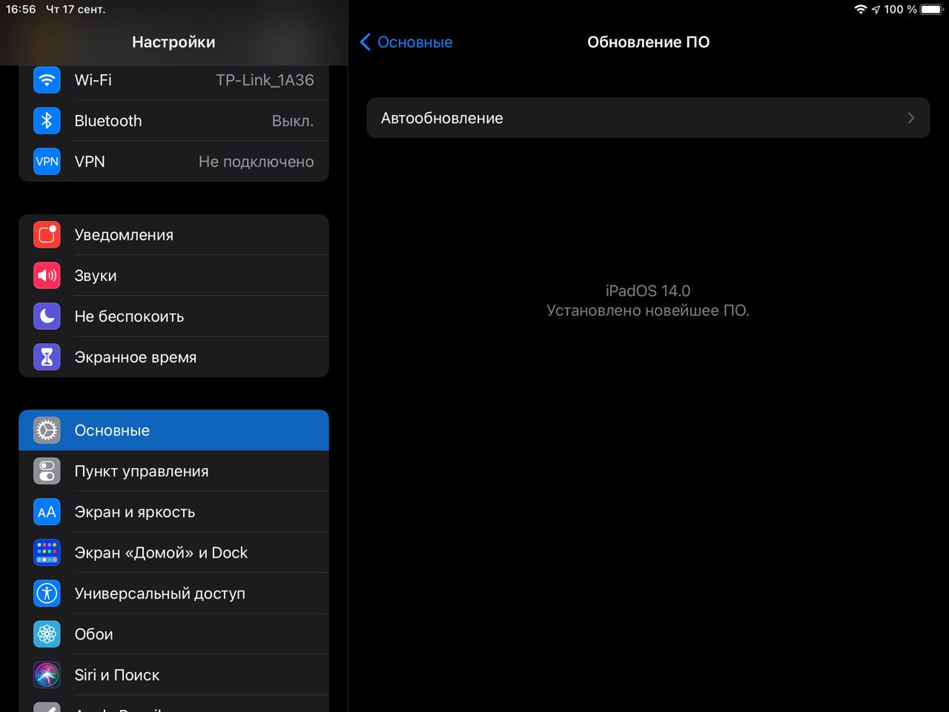
Task: Tap the red Уведомления icon
Action: point(47,235)
